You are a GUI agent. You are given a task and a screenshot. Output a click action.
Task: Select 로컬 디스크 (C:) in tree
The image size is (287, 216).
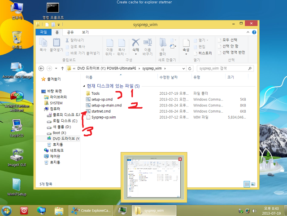(x=62, y=121)
